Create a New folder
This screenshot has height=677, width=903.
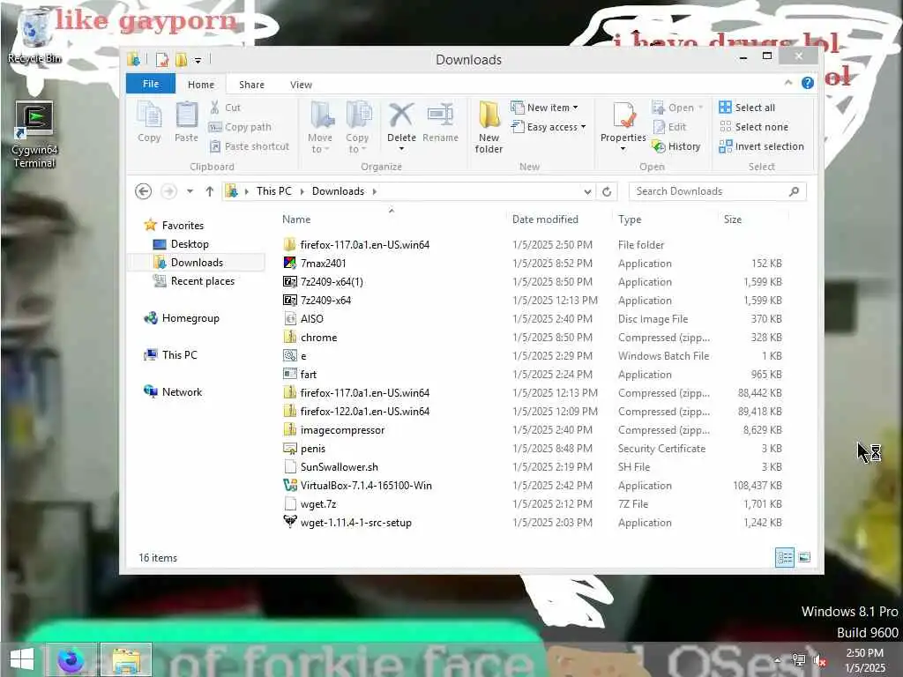point(489,127)
